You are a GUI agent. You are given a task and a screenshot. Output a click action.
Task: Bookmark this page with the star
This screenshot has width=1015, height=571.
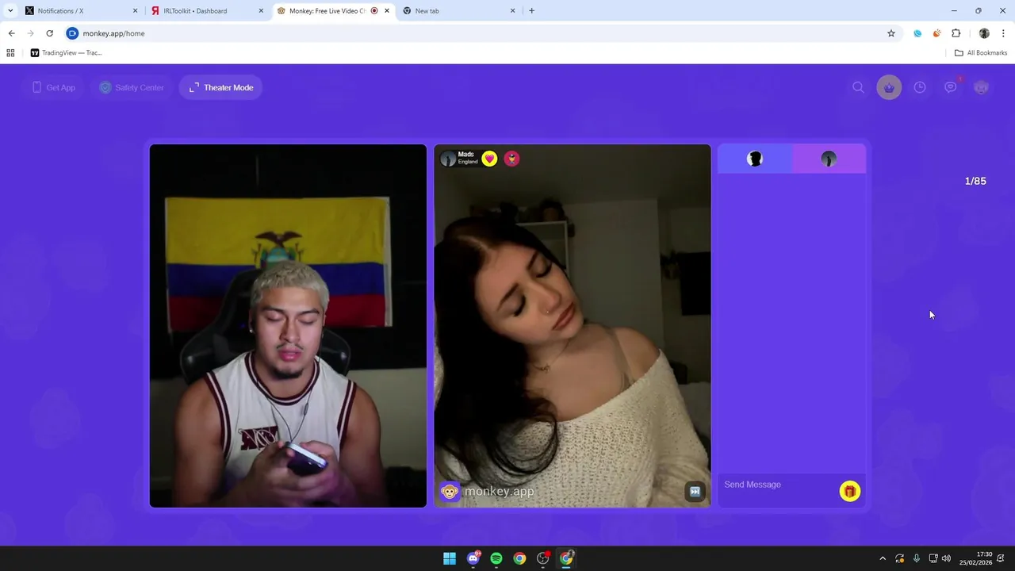pos(891,33)
